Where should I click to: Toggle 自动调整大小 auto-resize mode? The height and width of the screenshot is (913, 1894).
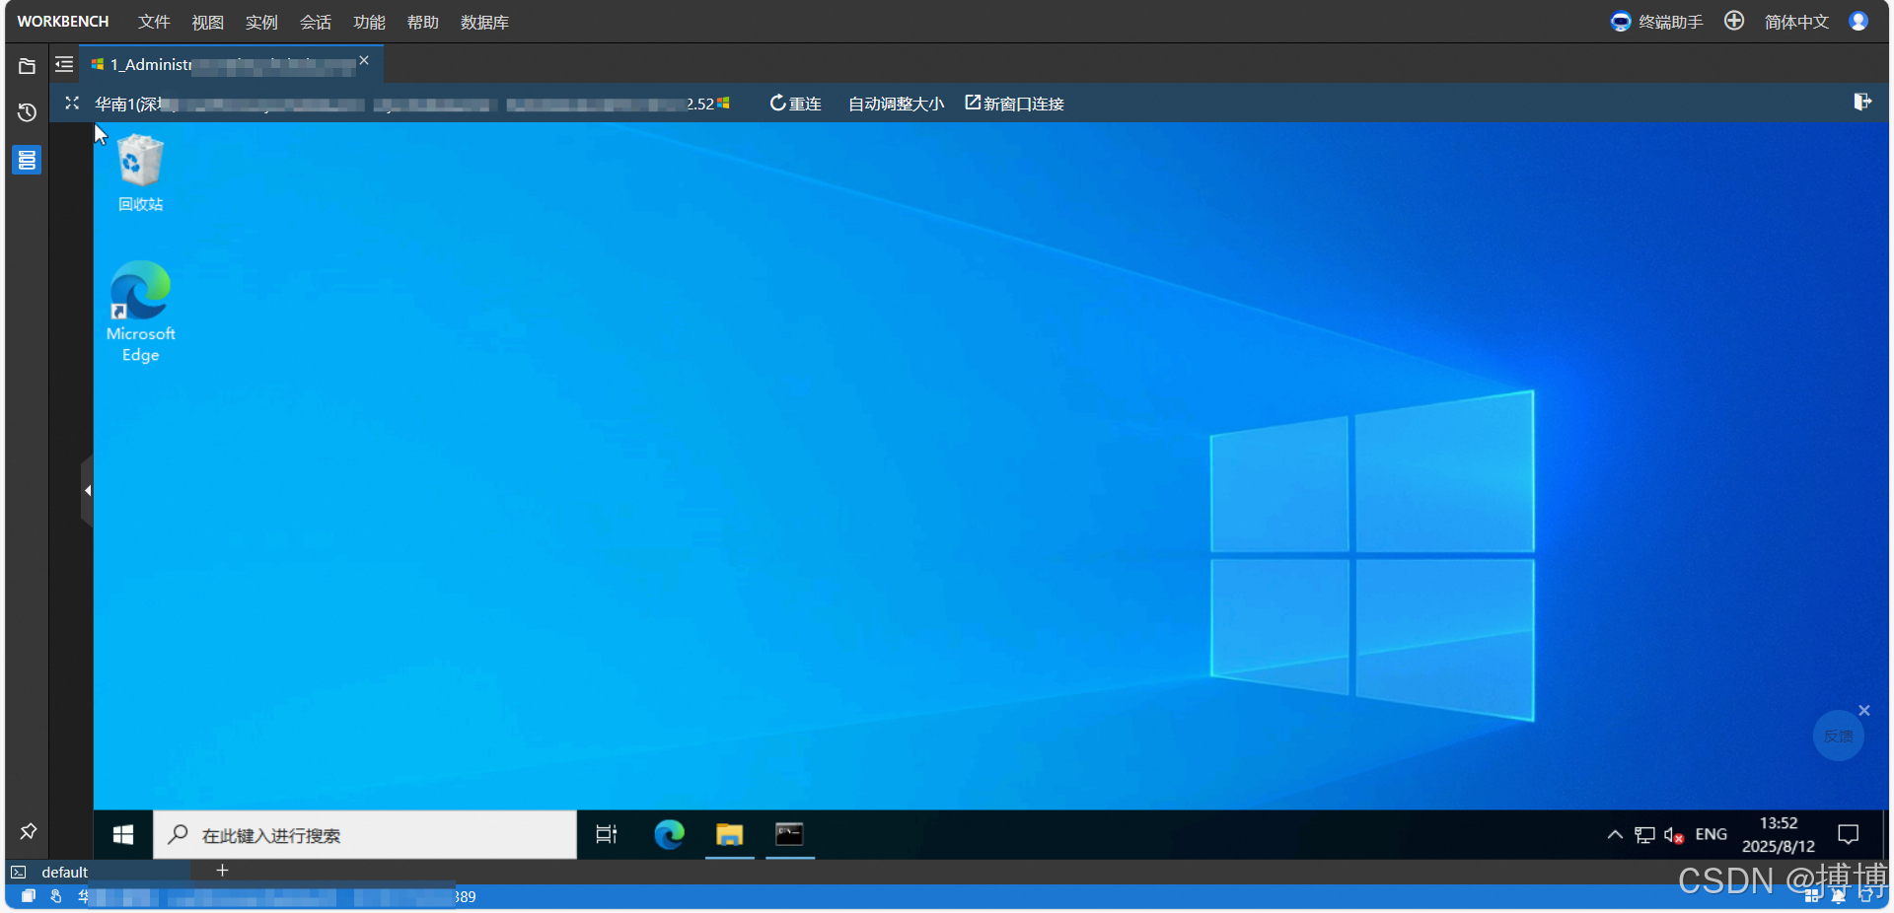(x=894, y=103)
